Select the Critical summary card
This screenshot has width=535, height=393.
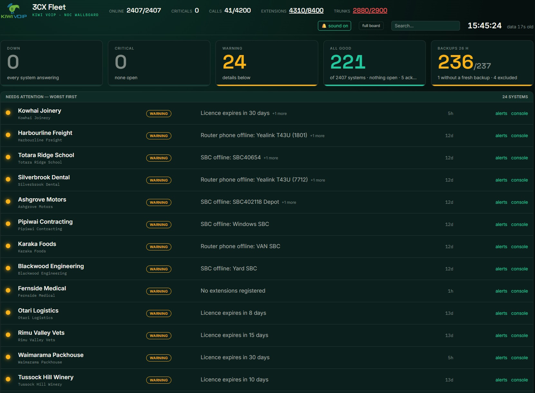coord(159,63)
